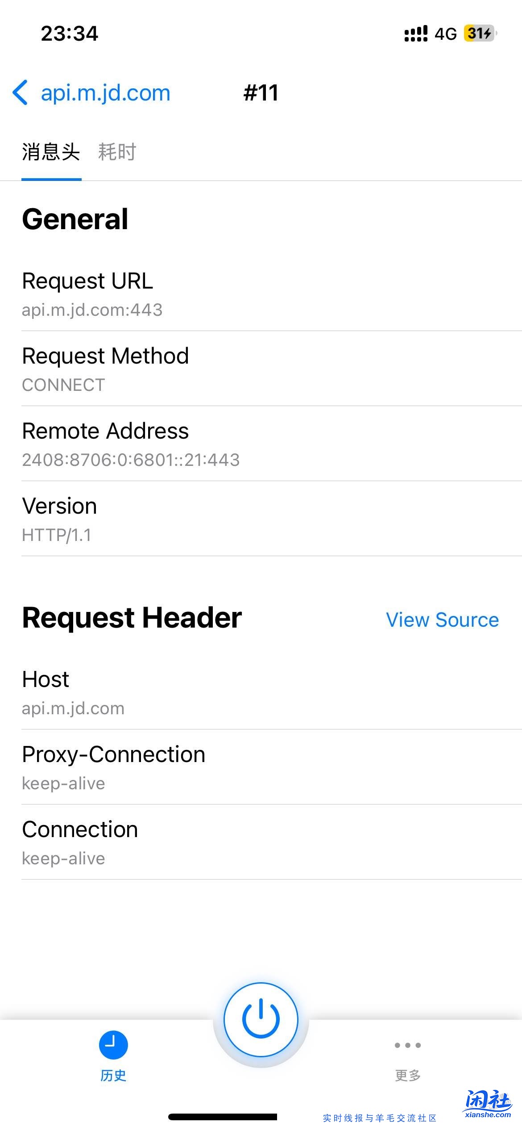Tap the blue back chevron icon
This screenshot has height=1131, width=522.
[x=21, y=93]
